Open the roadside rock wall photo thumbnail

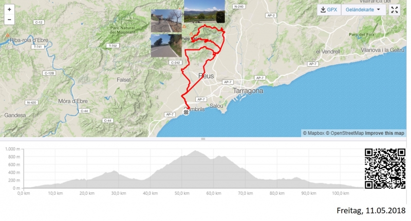166,46
